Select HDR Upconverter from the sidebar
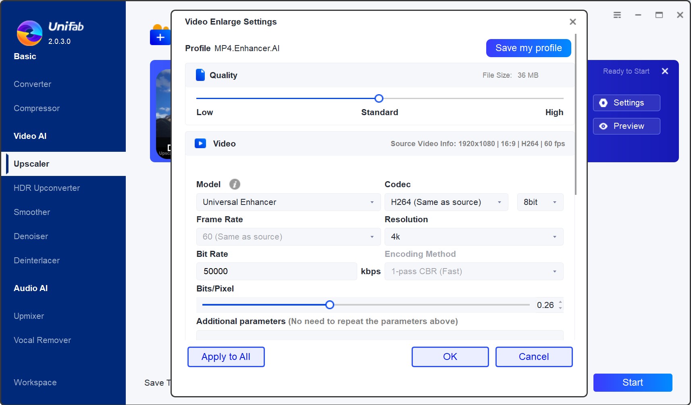This screenshot has height=405, width=691. (47, 188)
